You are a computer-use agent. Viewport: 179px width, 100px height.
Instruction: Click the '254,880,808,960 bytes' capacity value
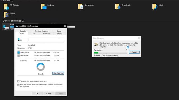[x=42, y=61]
